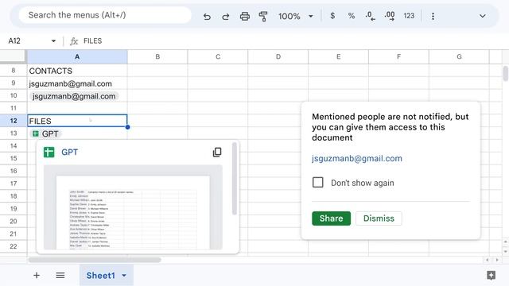Viewport: 509px width, 286px height.
Task: Select row 12 header
Action: click(x=14, y=121)
